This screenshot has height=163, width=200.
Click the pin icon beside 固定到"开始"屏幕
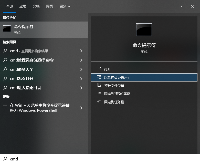[99, 94]
